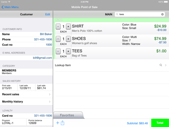Screen dimensions: 169x127
Task: Click points balance 12609
Action: coord(32,123)
